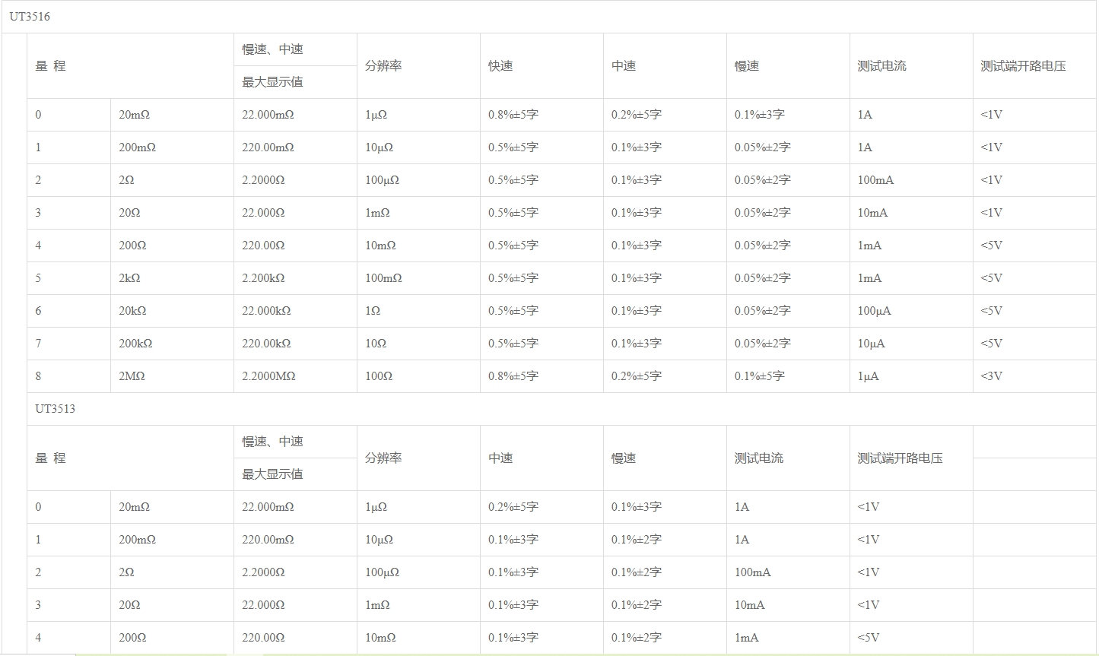Click "测试电流" header in UT3513 table
The width and height of the screenshot is (1099, 656).
[x=758, y=458]
